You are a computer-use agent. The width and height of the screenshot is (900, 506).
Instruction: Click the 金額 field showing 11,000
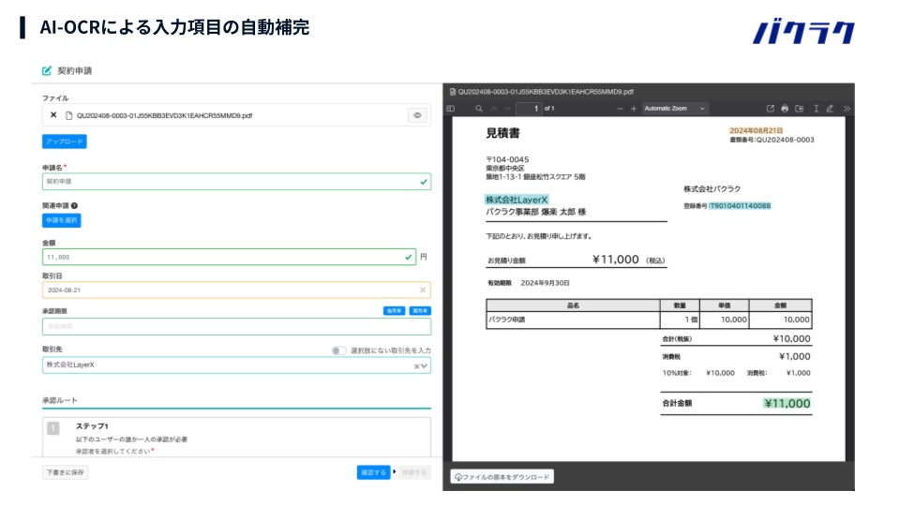click(x=229, y=257)
